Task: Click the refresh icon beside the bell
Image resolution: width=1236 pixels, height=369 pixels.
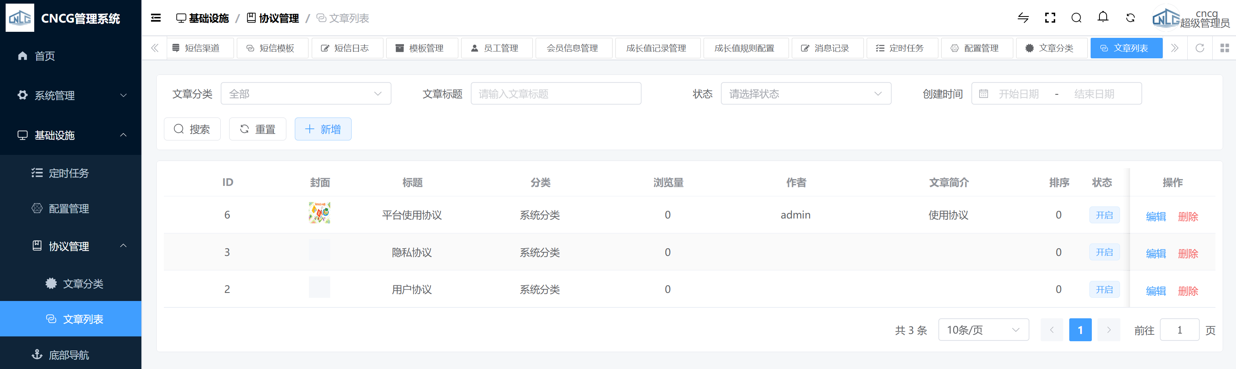Action: point(1130,18)
